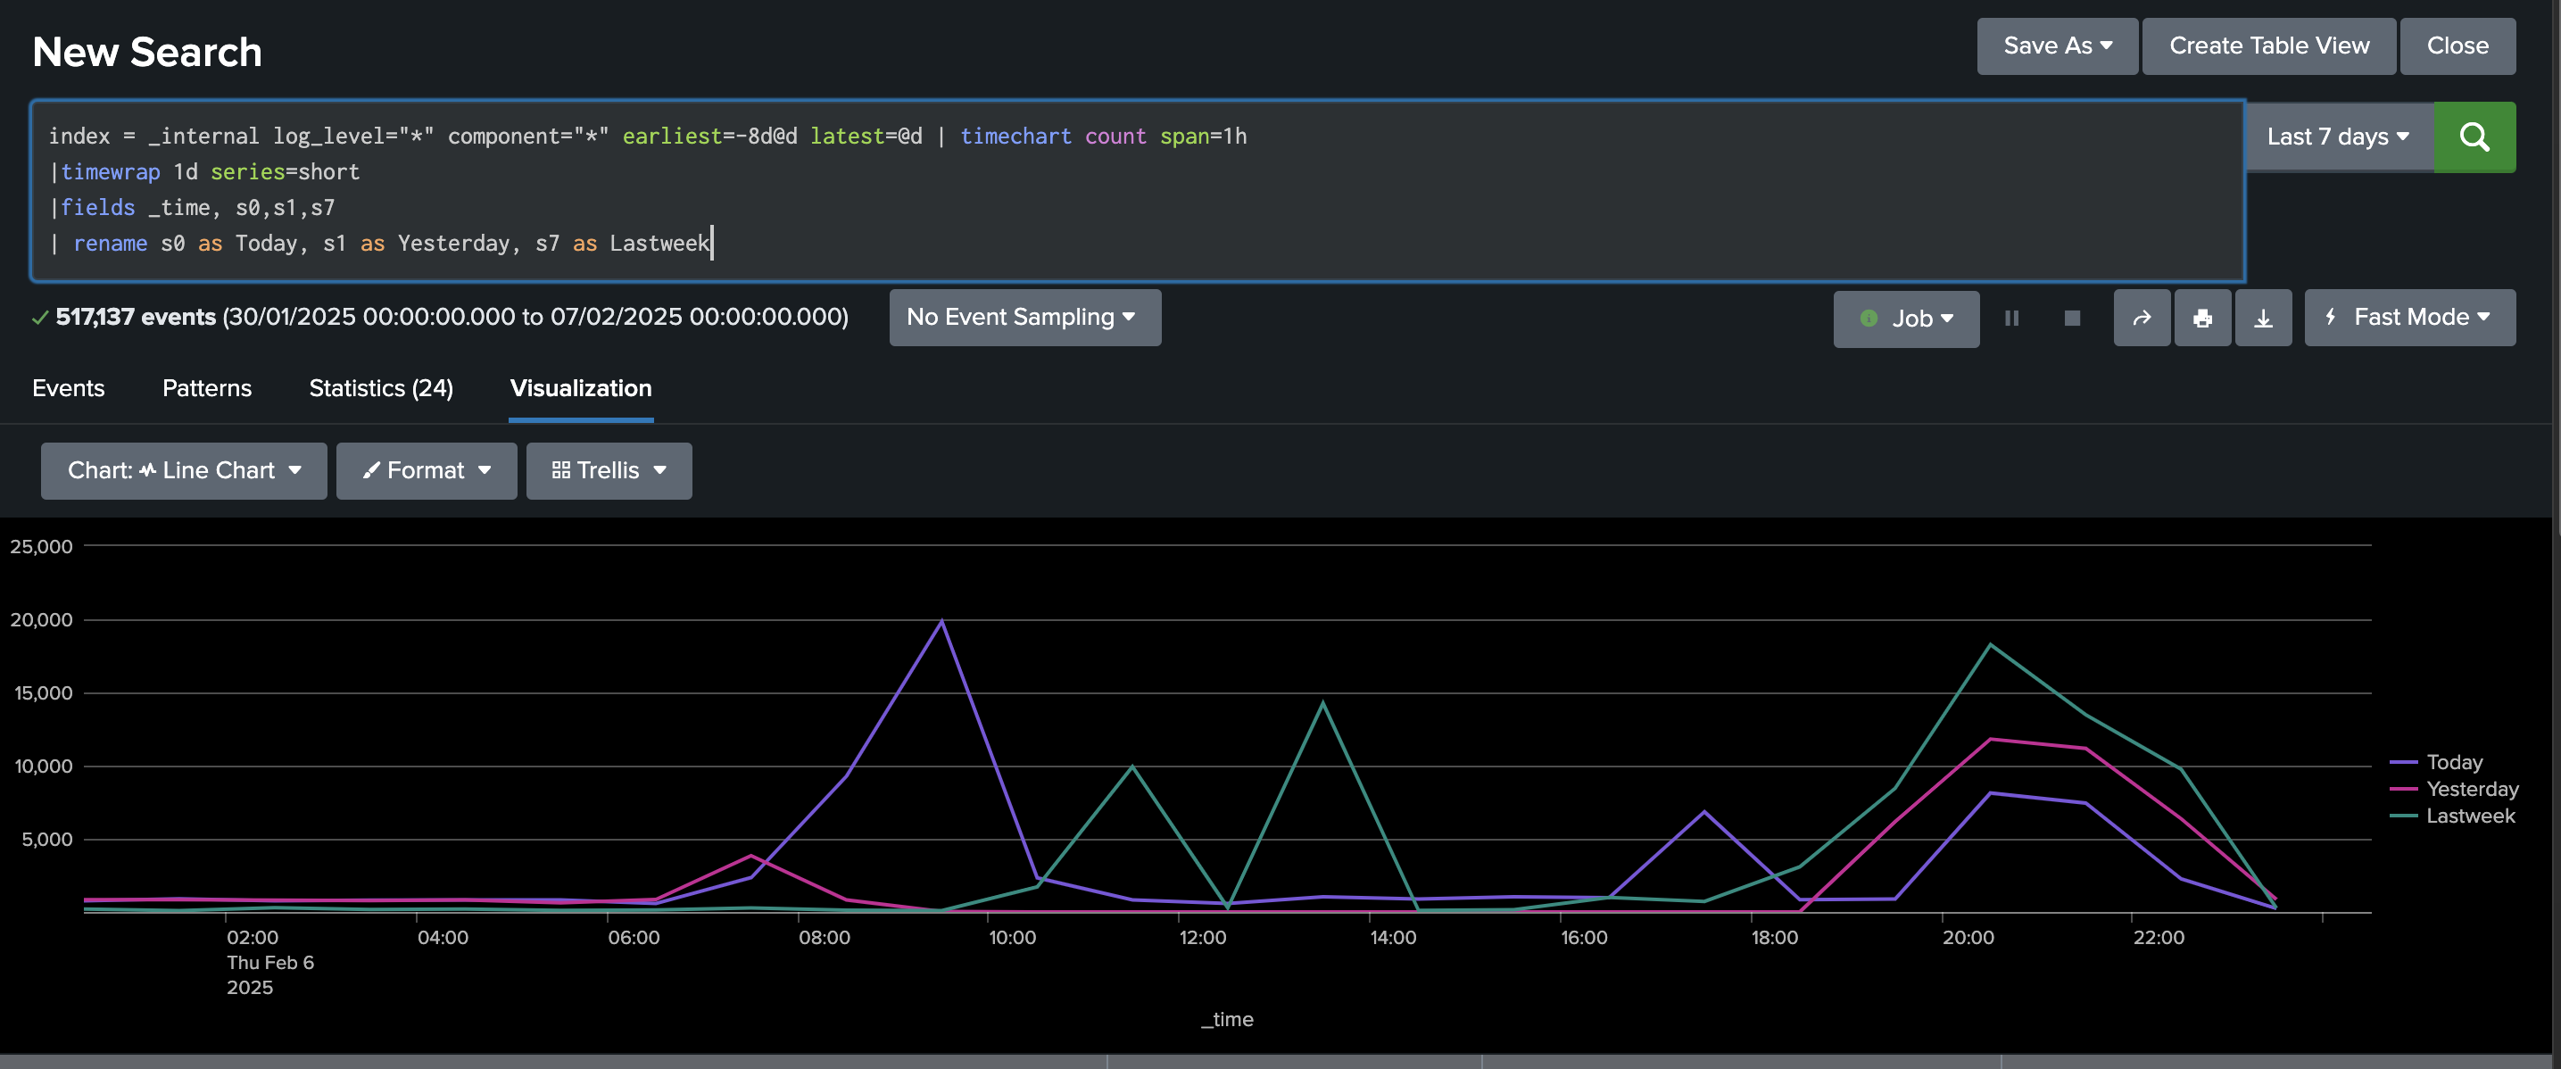This screenshot has height=1069, width=2561.
Task: Open the Statistics (24) tab
Action: click(x=381, y=388)
